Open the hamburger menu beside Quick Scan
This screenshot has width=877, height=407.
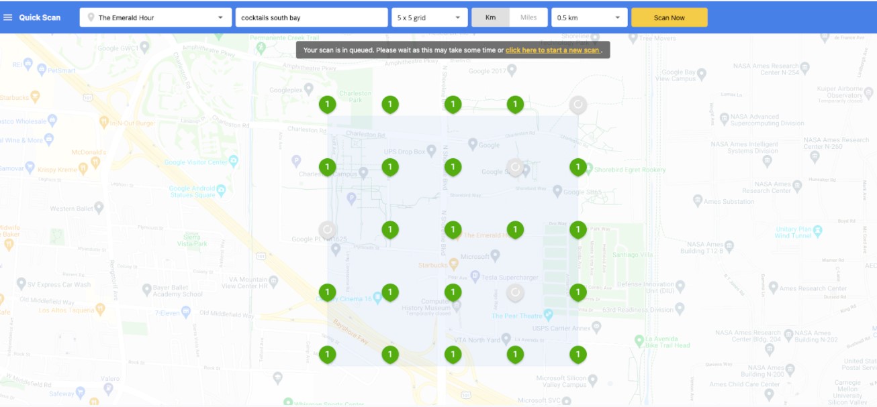click(x=8, y=17)
